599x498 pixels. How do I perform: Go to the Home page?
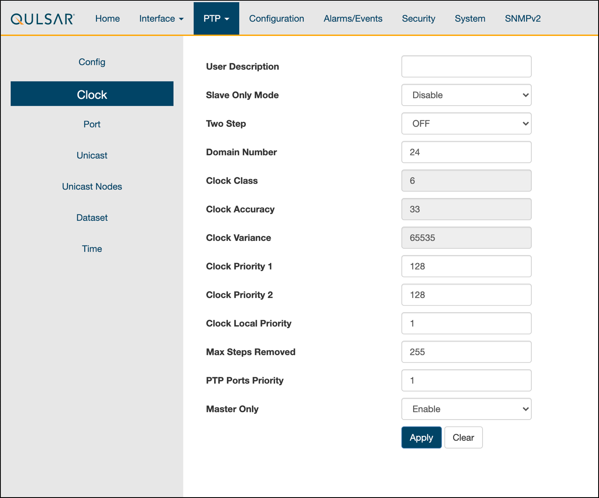click(x=107, y=19)
